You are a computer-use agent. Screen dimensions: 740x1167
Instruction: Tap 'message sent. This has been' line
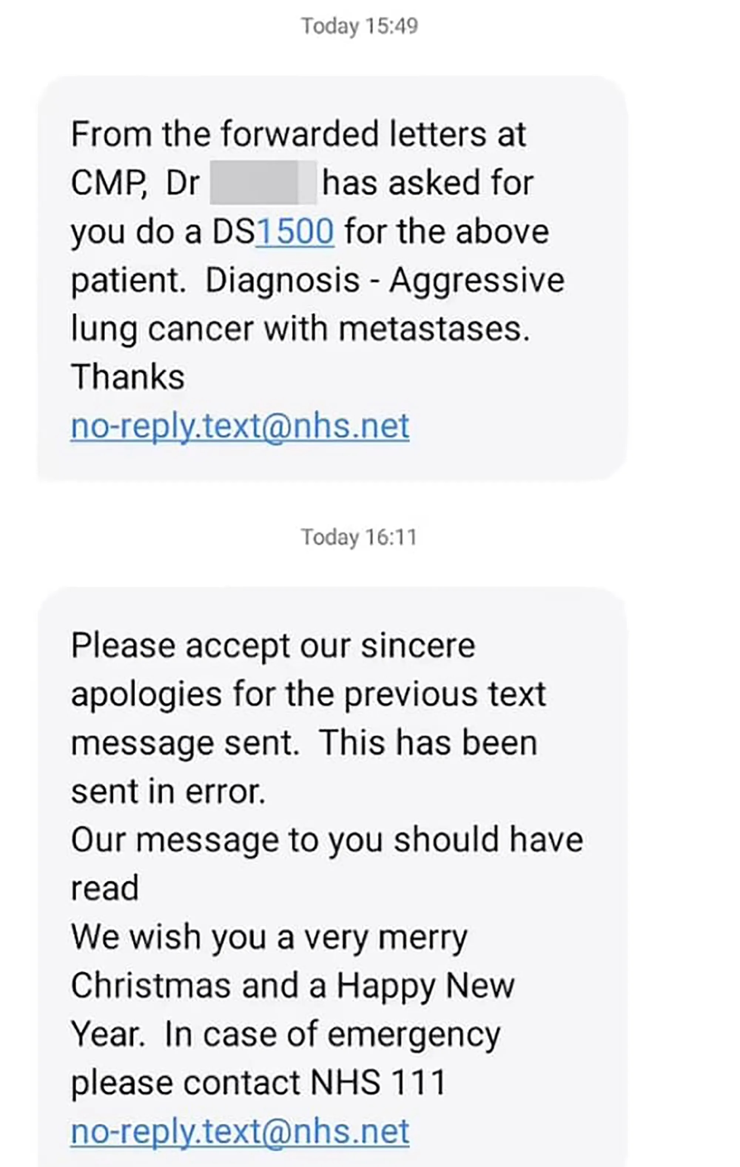point(304,744)
